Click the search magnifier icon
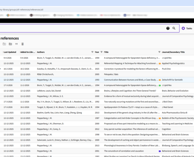194x157 pixels. pos(174,28)
